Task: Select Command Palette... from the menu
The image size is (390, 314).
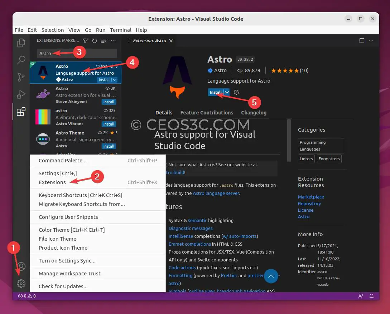Action: [98, 161]
